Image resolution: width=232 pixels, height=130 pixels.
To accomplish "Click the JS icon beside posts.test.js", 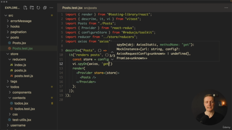I will click(11, 76).
